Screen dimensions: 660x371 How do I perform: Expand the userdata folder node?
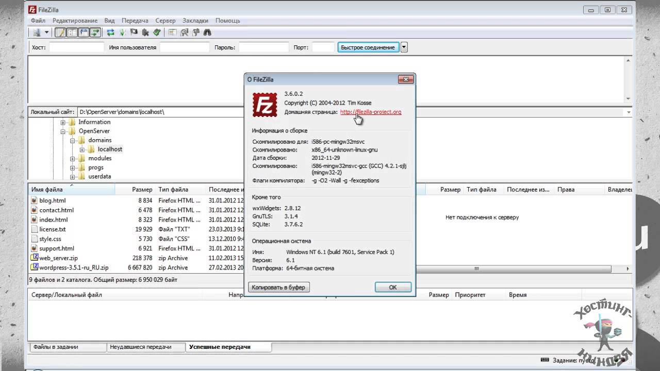(x=73, y=177)
